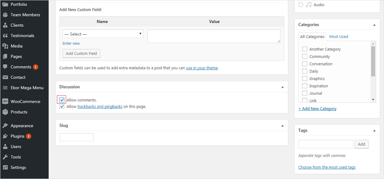The image size is (384, 179).
Task: Toggle Allow trackbacks and pingbacks checkbox
Action: click(x=62, y=107)
